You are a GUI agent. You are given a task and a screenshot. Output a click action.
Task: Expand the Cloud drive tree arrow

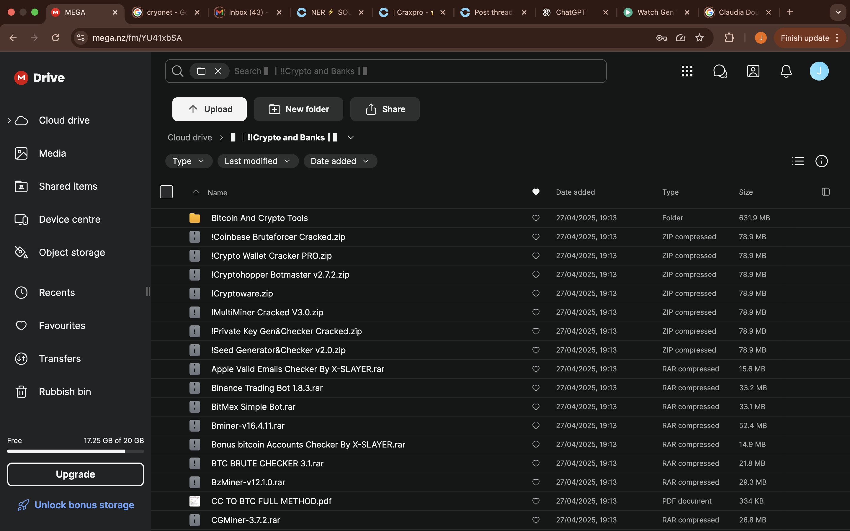9,120
